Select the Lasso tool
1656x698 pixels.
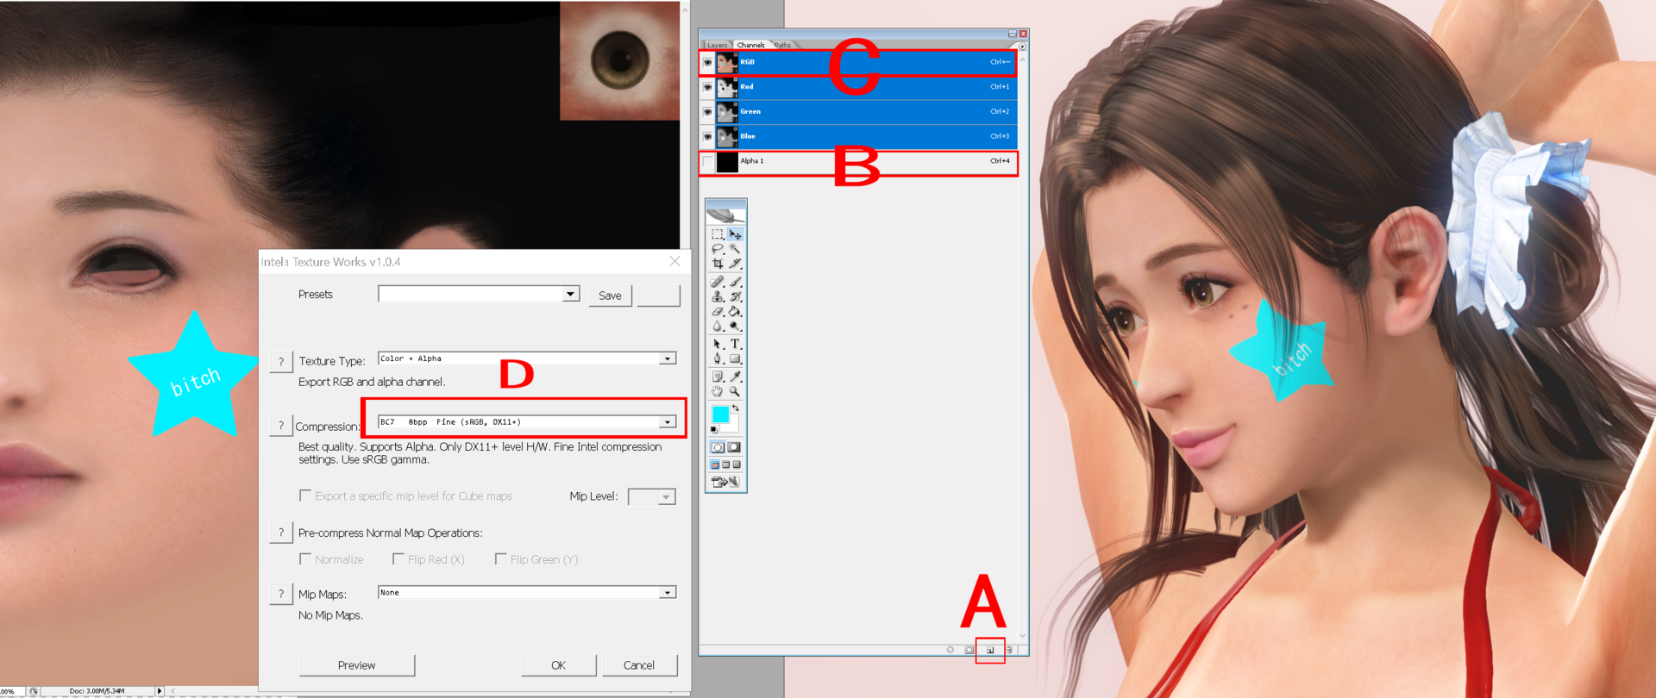click(718, 249)
